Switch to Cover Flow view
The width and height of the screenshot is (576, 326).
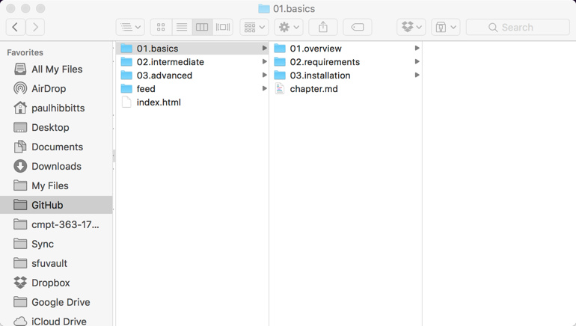[223, 27]
